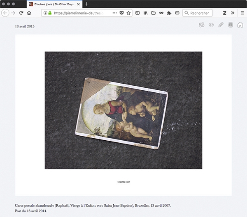Open the page actions three-dots menu
Screen dimensions: 247x217
(114, 13)
